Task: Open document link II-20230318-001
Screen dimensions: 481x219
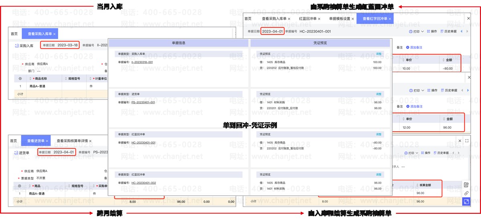Action: 142,62
